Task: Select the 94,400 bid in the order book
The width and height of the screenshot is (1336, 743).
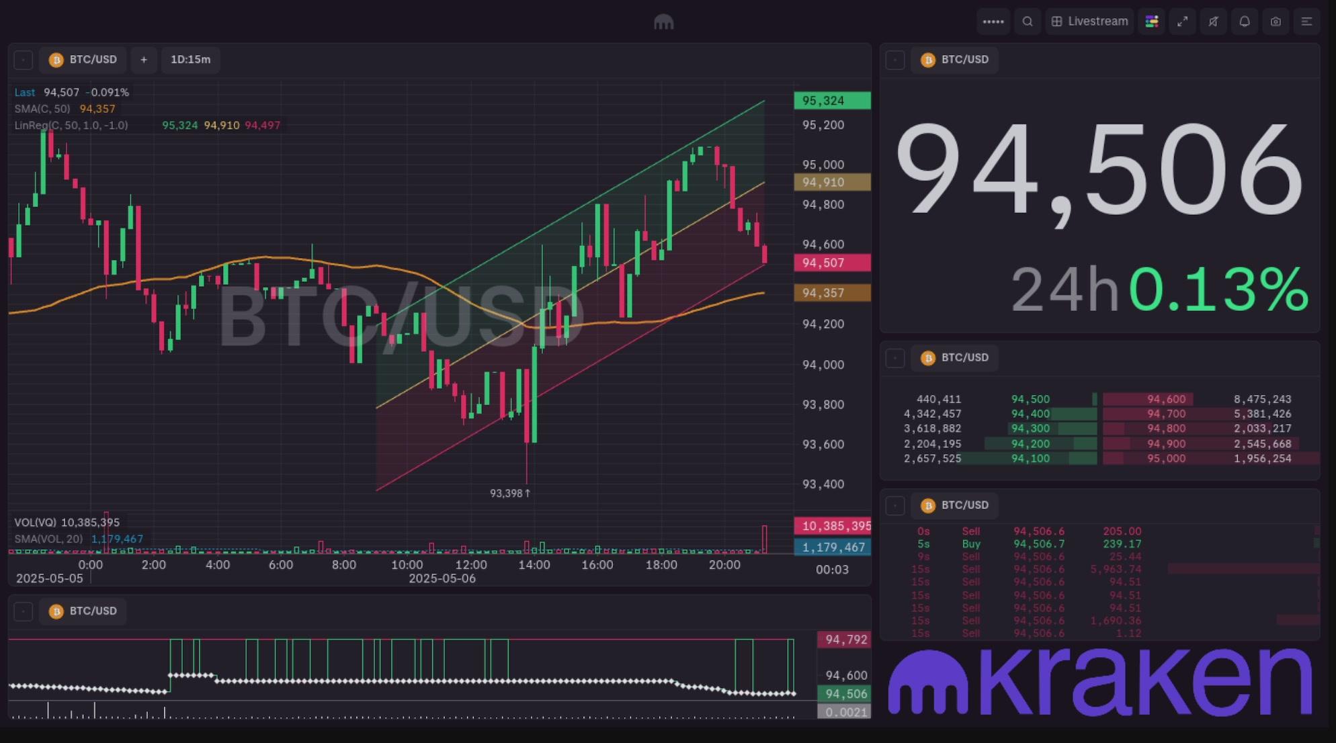Action: (1030, 414)
